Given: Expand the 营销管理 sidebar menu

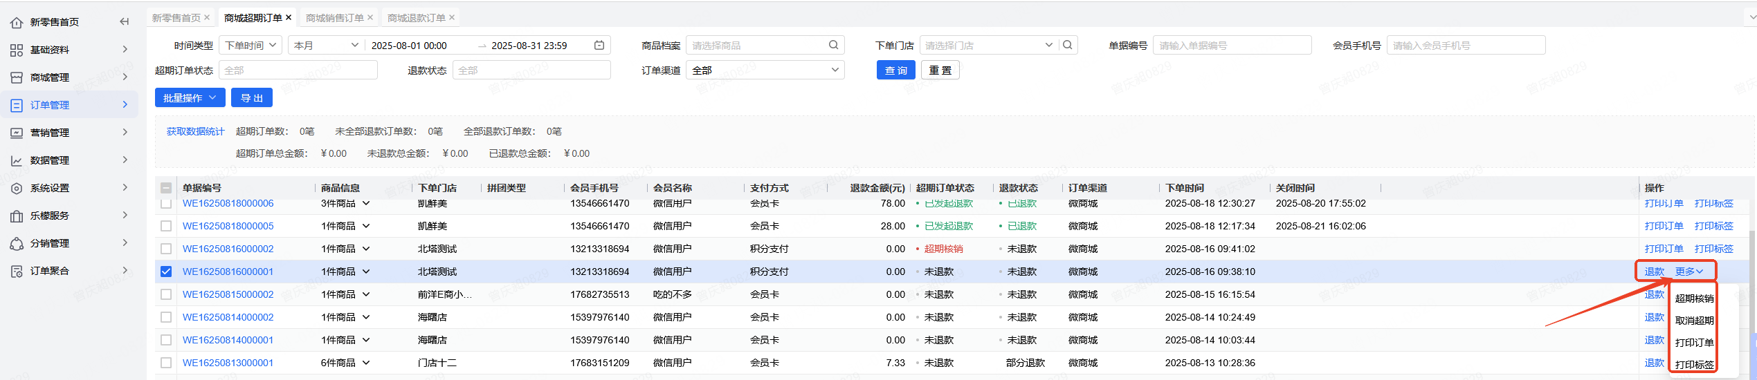Looking at the screenshot, I should tap(125, 133).
